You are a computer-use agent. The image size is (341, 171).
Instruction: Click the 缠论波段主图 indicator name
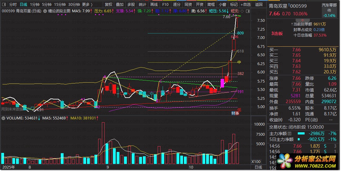click(x=59, y=11)
